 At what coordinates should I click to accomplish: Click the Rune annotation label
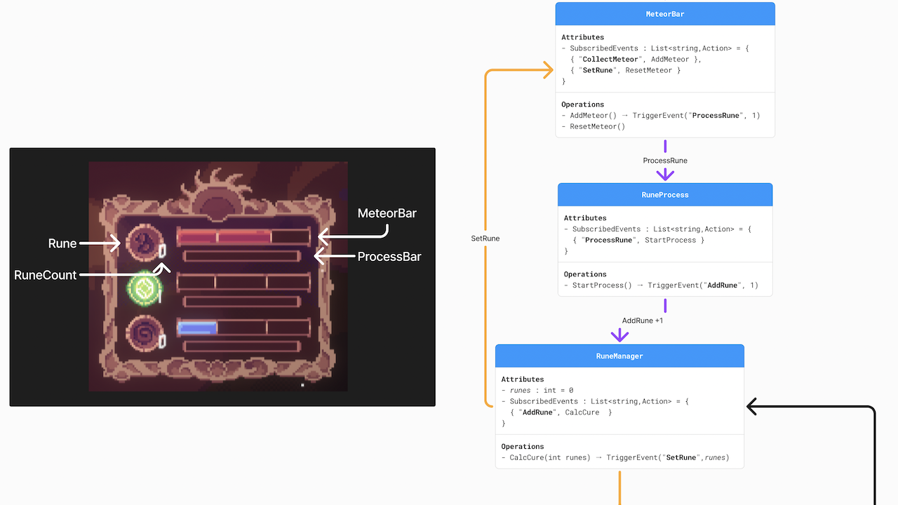pyautogui.click(x=62, y=243)
